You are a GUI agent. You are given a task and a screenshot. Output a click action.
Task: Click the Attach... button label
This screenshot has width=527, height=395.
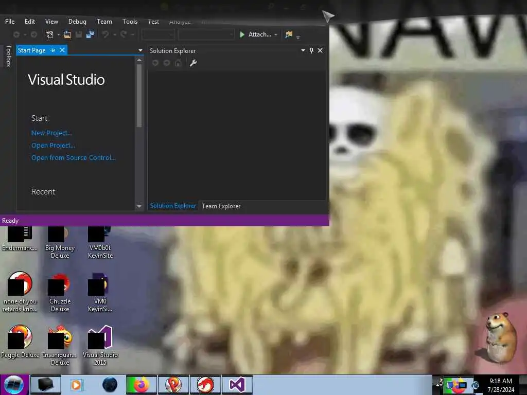[x=259, y=34]
